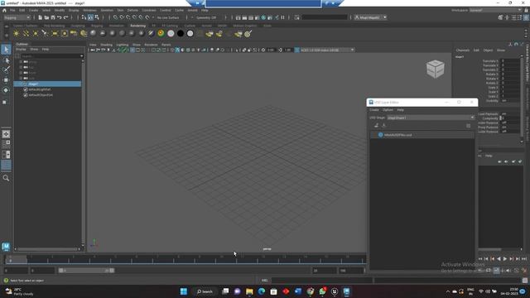Create an ambient light from shelf

pyautogui.click(x=17, y=33)
